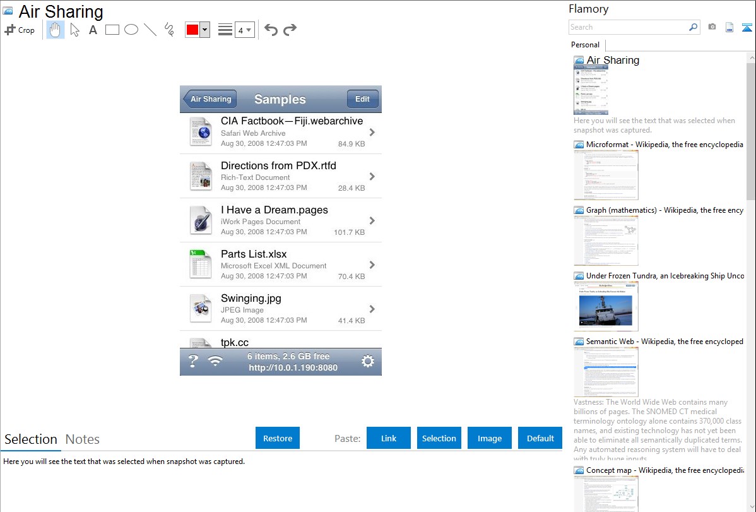
Task: Pick the straight line tool
Action: (x=150, y=30)
